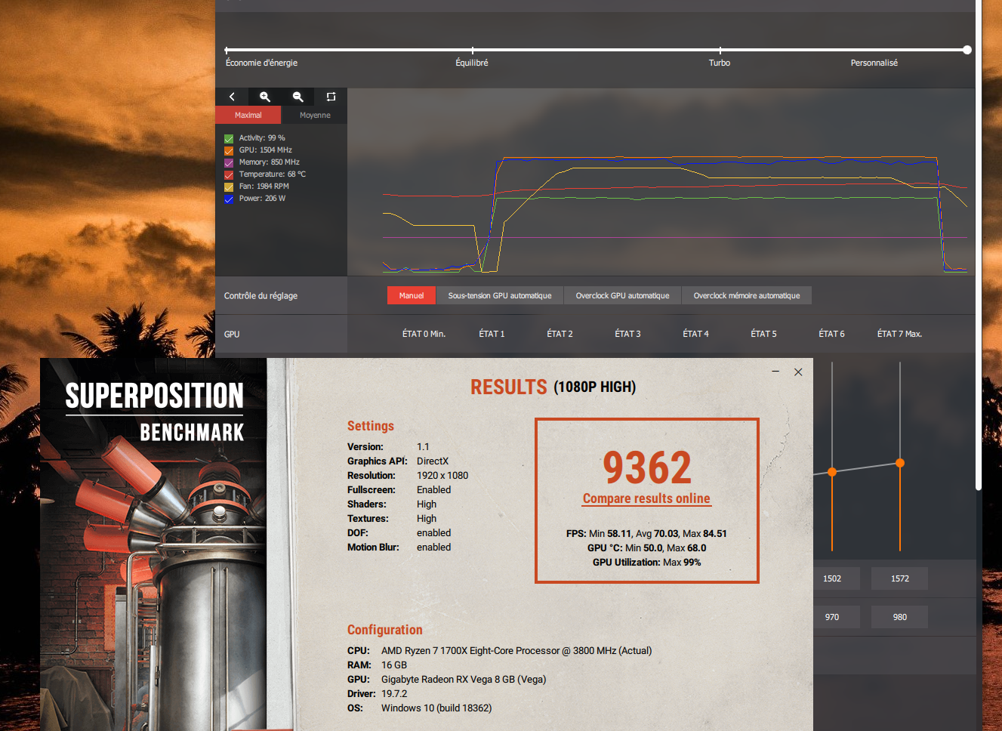Click the Personnalisé profile slider handle
Screen dimensions: 1002x731
click(967, 50)
